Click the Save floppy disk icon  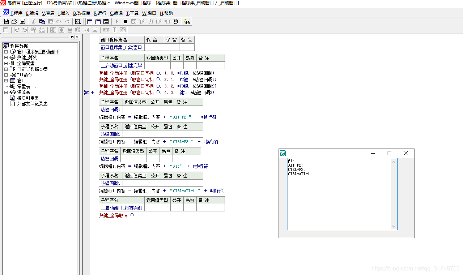click(22, 22)
